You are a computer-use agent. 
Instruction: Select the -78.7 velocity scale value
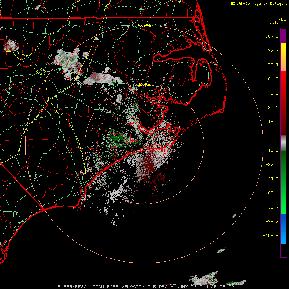click(272, 207)
